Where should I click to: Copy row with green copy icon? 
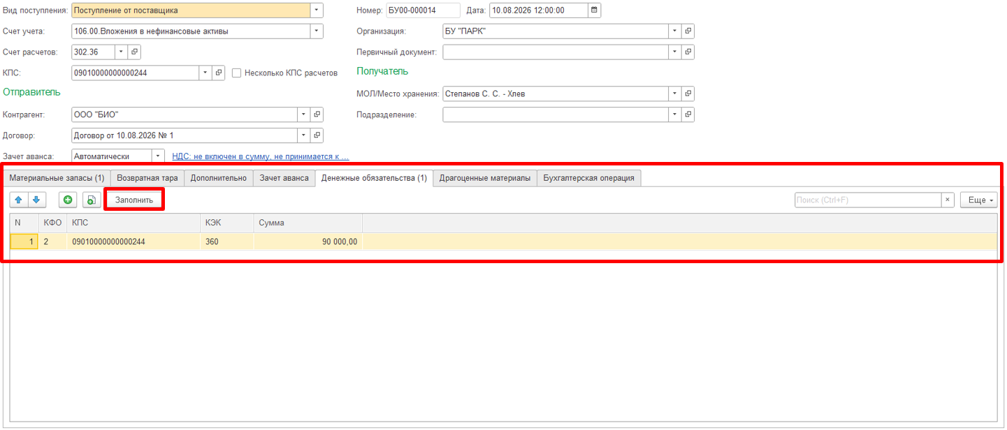92,200
